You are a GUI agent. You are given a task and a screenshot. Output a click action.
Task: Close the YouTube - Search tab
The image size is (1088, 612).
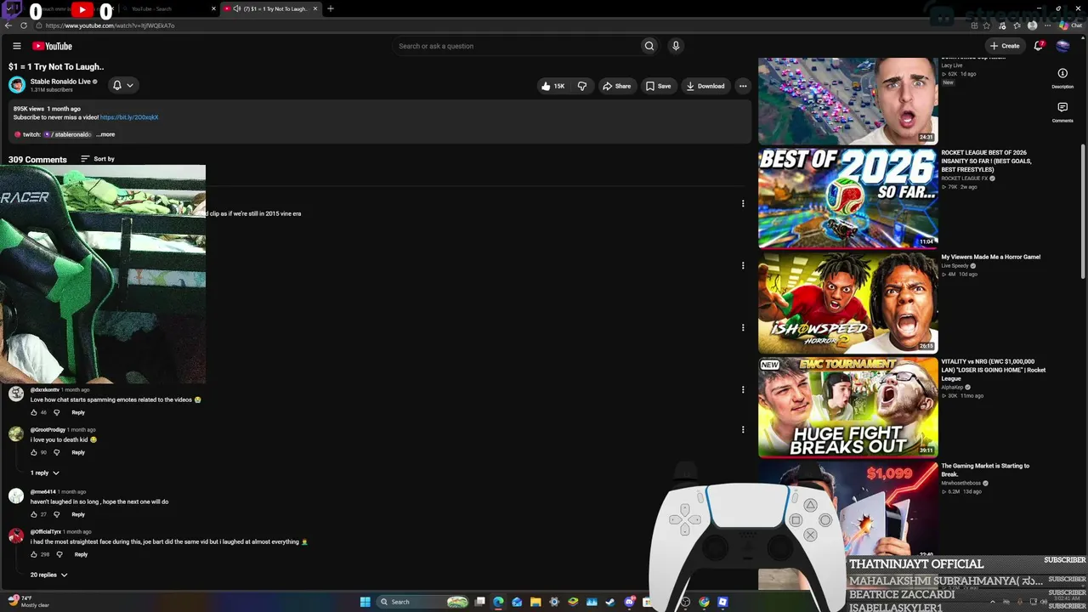[214, 8]
